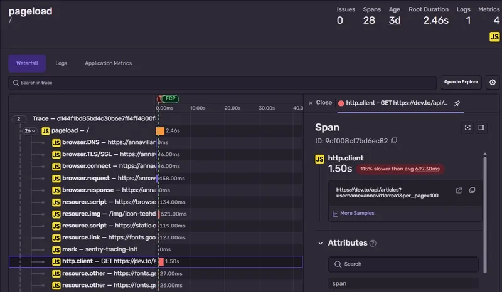
Task: Click the span details panel scrollbar
Action: click(484, 214)
